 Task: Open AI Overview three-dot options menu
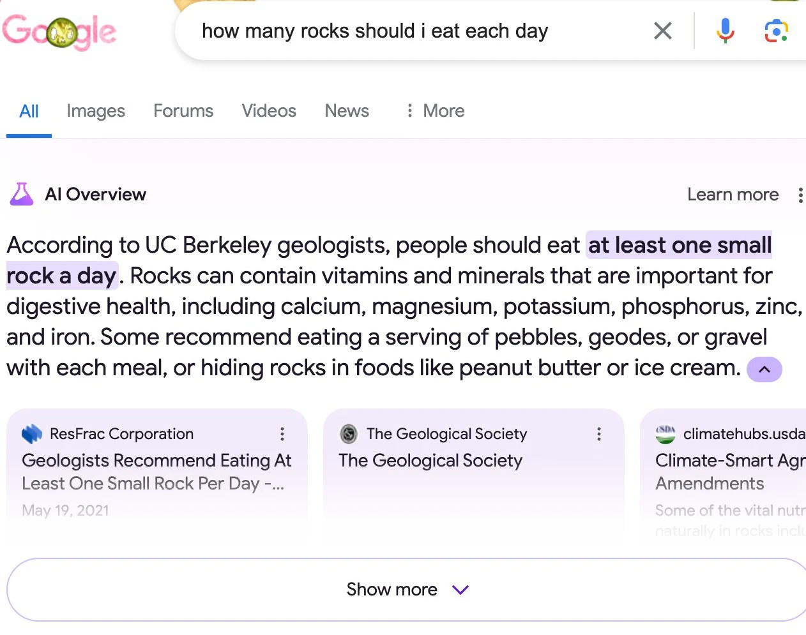tap(800, 195)
